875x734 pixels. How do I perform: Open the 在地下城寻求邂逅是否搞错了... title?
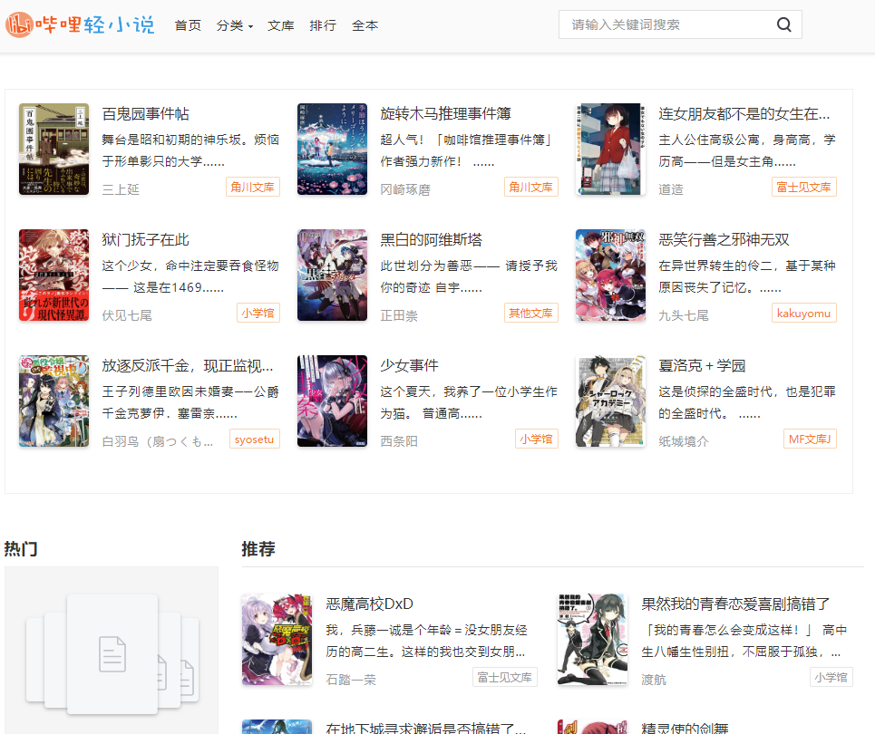426,729
